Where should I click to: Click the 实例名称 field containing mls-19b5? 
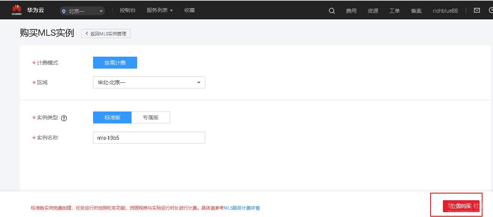[149, 138]
